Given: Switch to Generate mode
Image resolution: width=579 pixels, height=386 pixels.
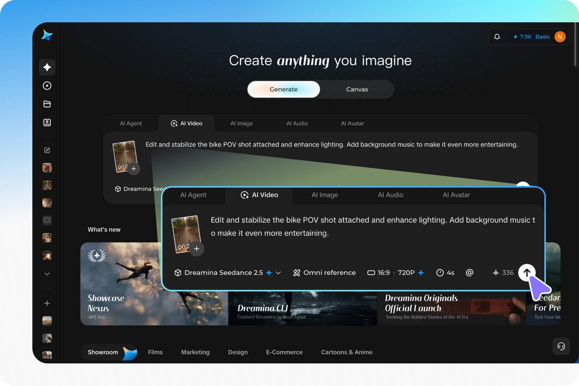Looking at the screenshot, I should coord(284,89).
